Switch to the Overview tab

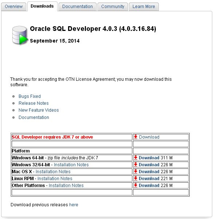point(13,7)
